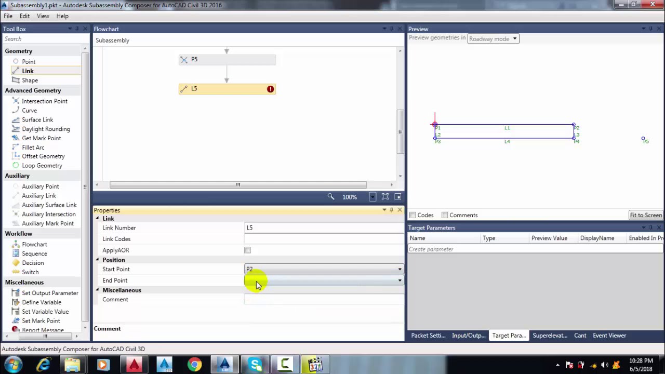The width and height of the screenshot is (665, 374).
Task: Enable the Comments checkbox in Preview
Action: (x=445, y=215)
